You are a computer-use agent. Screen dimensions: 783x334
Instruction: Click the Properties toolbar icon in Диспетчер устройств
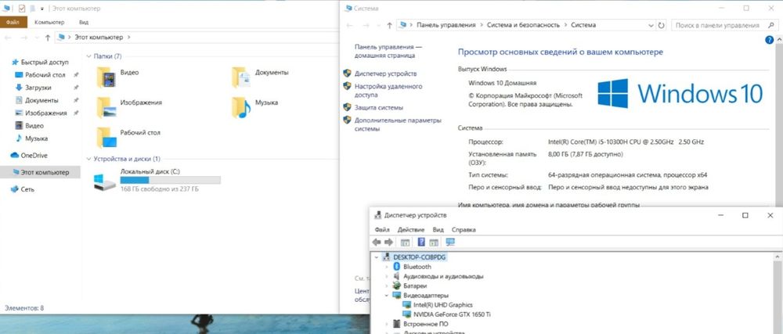(x=405, y=242)
